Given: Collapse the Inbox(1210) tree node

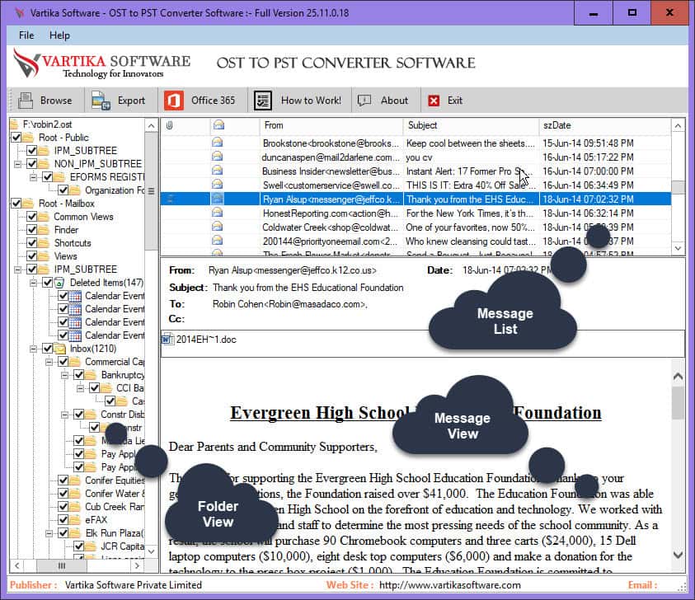Looking at the screenshot, I should [x=33, y=349].
